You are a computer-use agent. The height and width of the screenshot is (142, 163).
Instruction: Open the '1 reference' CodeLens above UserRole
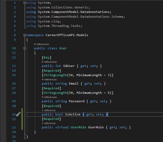pyautogui.click(x=49, y=123)
